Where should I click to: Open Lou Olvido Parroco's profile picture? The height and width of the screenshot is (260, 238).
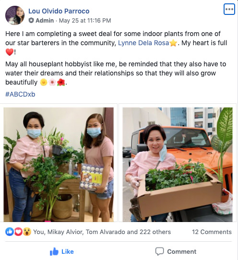point(15,15)
